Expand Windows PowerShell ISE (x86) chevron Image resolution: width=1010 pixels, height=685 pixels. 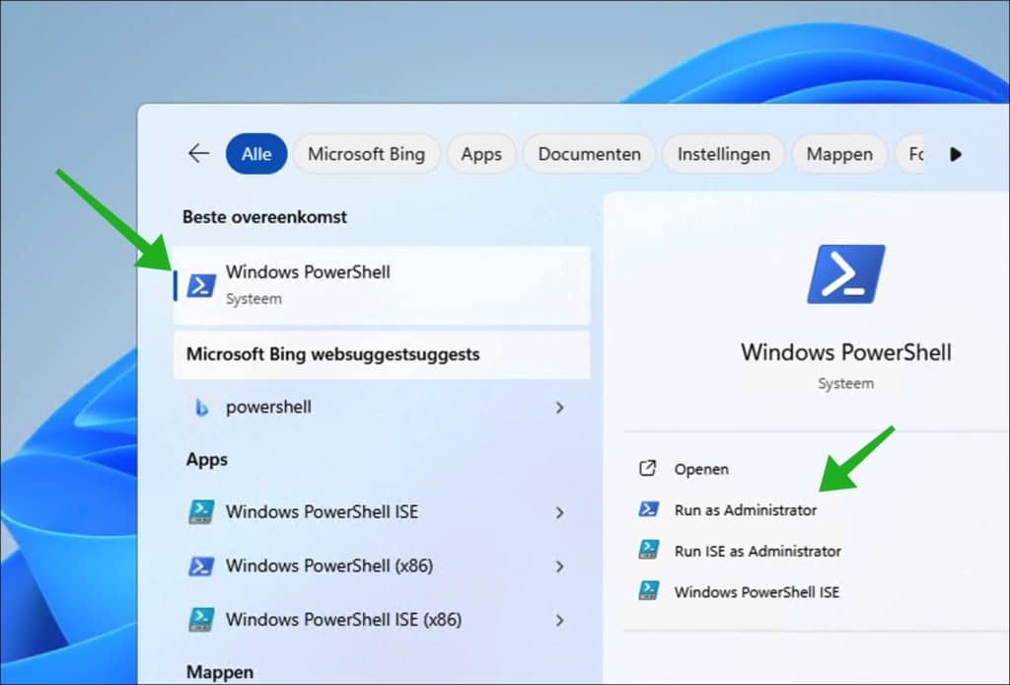tap(559, 620)
